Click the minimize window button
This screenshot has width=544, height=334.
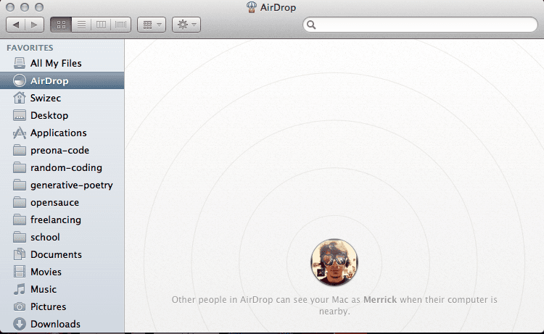25,7
